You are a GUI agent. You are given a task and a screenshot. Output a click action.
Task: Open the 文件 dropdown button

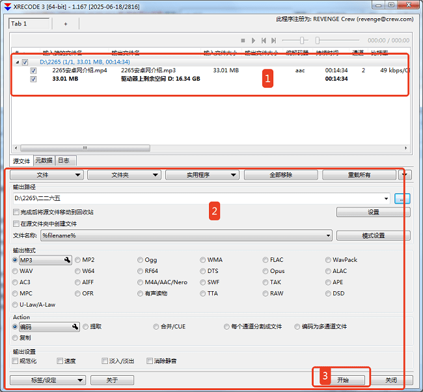pos(47,175)
